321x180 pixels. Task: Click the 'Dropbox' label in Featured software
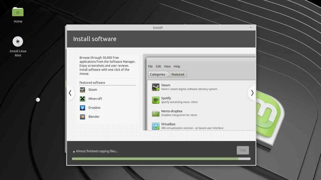(95, 108)
